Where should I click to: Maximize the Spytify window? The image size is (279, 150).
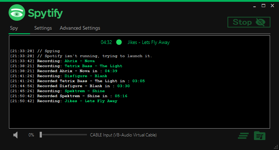click(263, 5)
